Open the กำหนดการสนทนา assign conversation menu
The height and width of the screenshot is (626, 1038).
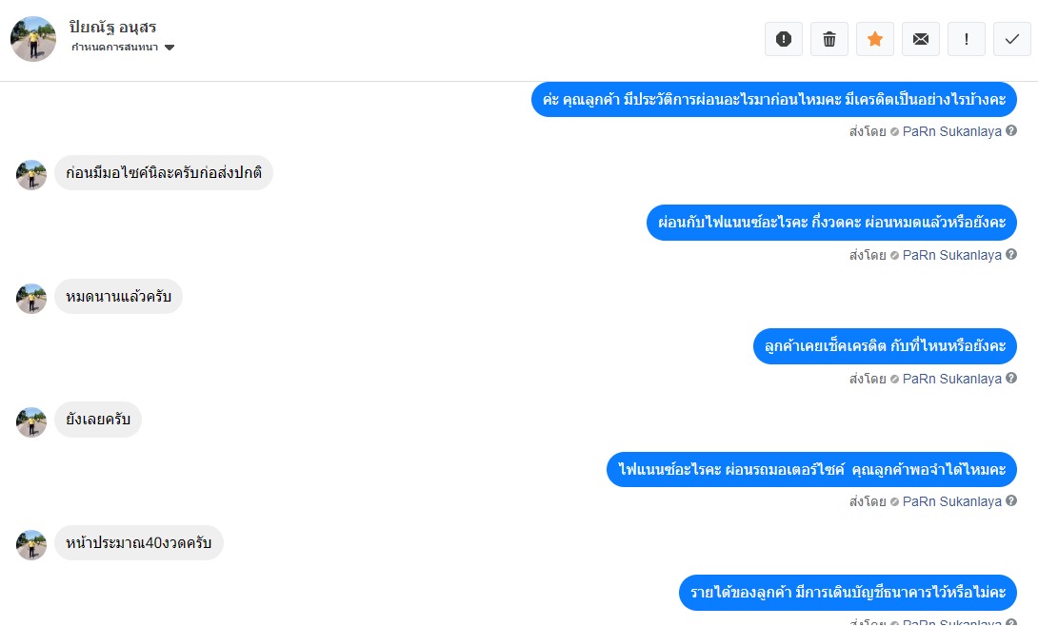(x=123, y=47)
